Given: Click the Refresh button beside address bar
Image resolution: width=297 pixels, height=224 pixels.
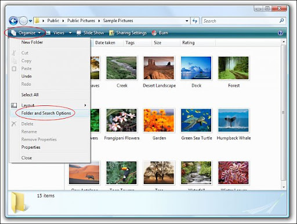Looking at the screenshot, I should [195, 21].
